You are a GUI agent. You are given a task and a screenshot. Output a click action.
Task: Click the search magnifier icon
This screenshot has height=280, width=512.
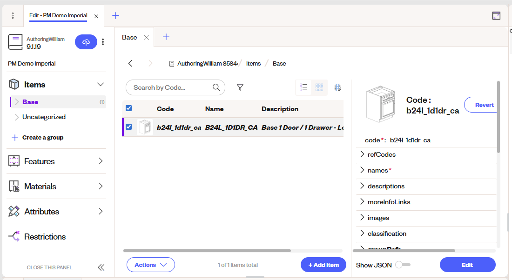tap(216, 87)
